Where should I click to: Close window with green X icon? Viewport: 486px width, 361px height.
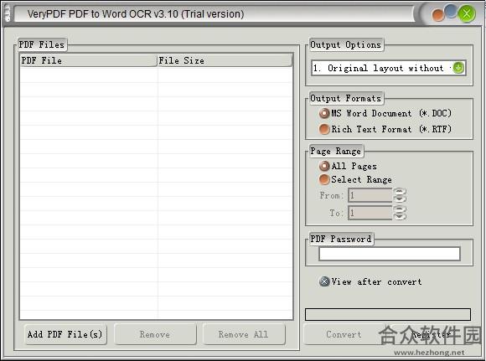(x=467, y=13)
